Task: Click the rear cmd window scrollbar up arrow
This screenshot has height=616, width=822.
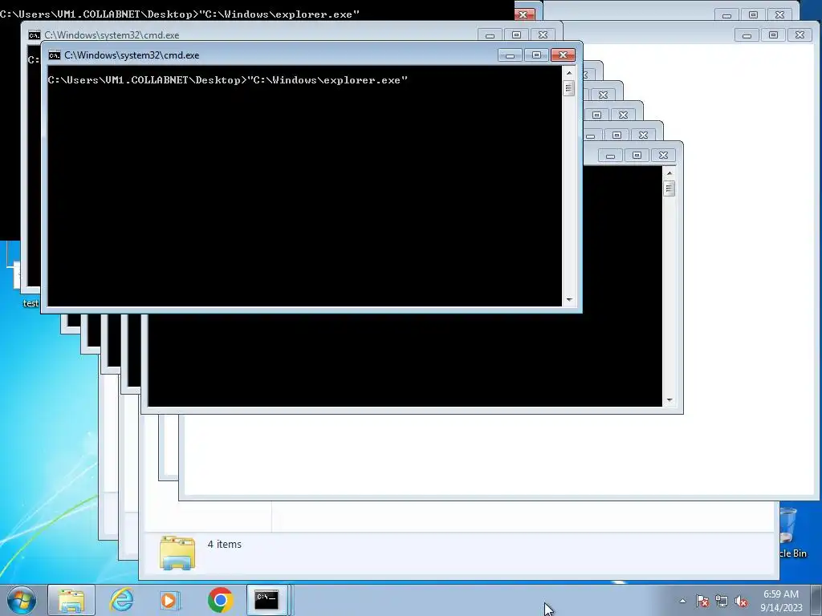Action: (669, 173)
